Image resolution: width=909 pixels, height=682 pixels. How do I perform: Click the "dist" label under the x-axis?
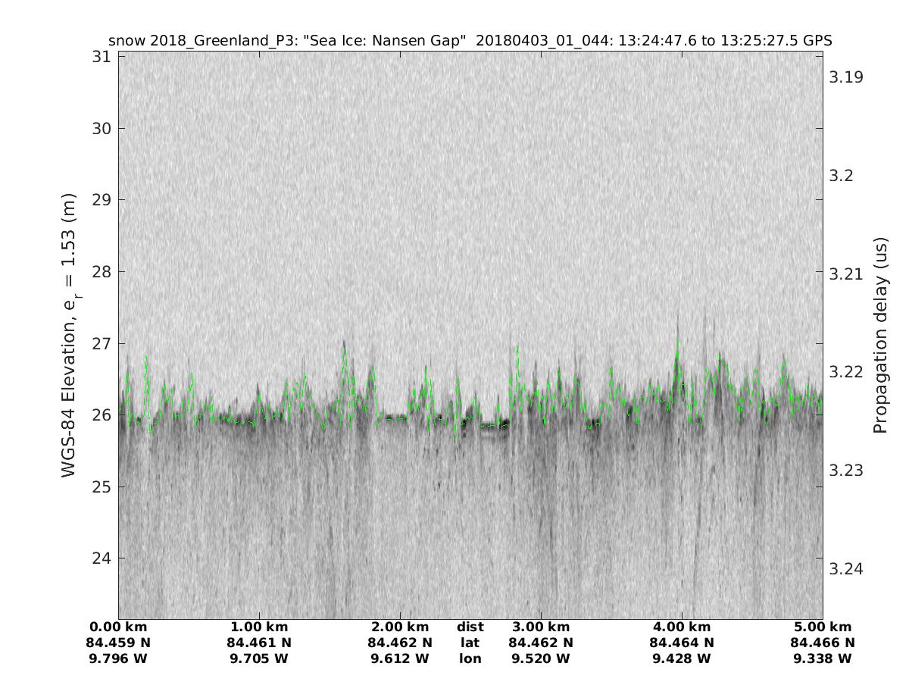pyautogui.click(x=470, y=627)
